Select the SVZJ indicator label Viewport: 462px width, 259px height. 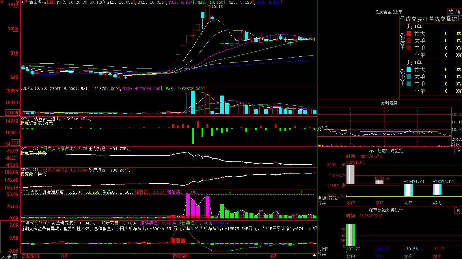(x=25, y=119)
